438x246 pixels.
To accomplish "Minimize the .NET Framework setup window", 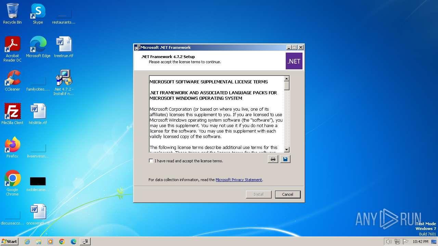I will pos(289,47).
